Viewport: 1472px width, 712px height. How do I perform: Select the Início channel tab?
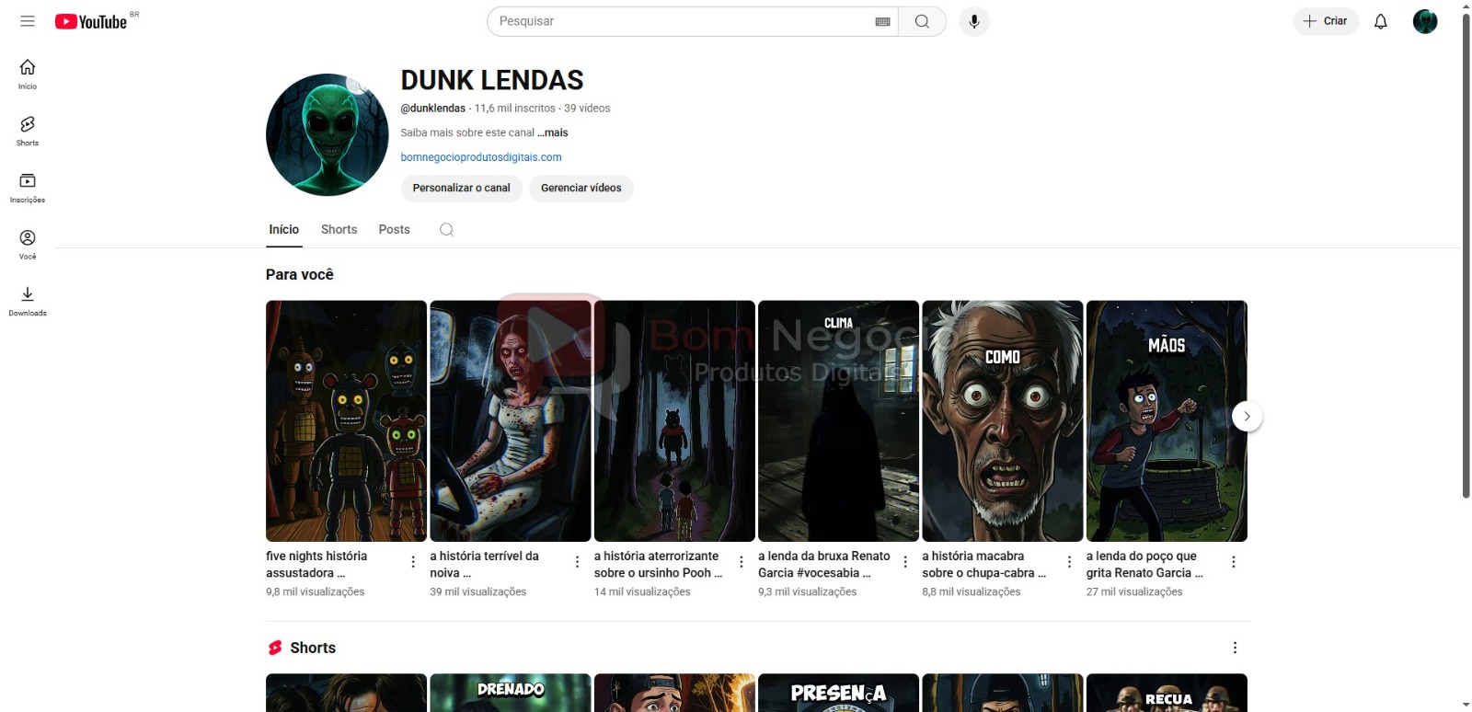point(284,230)
